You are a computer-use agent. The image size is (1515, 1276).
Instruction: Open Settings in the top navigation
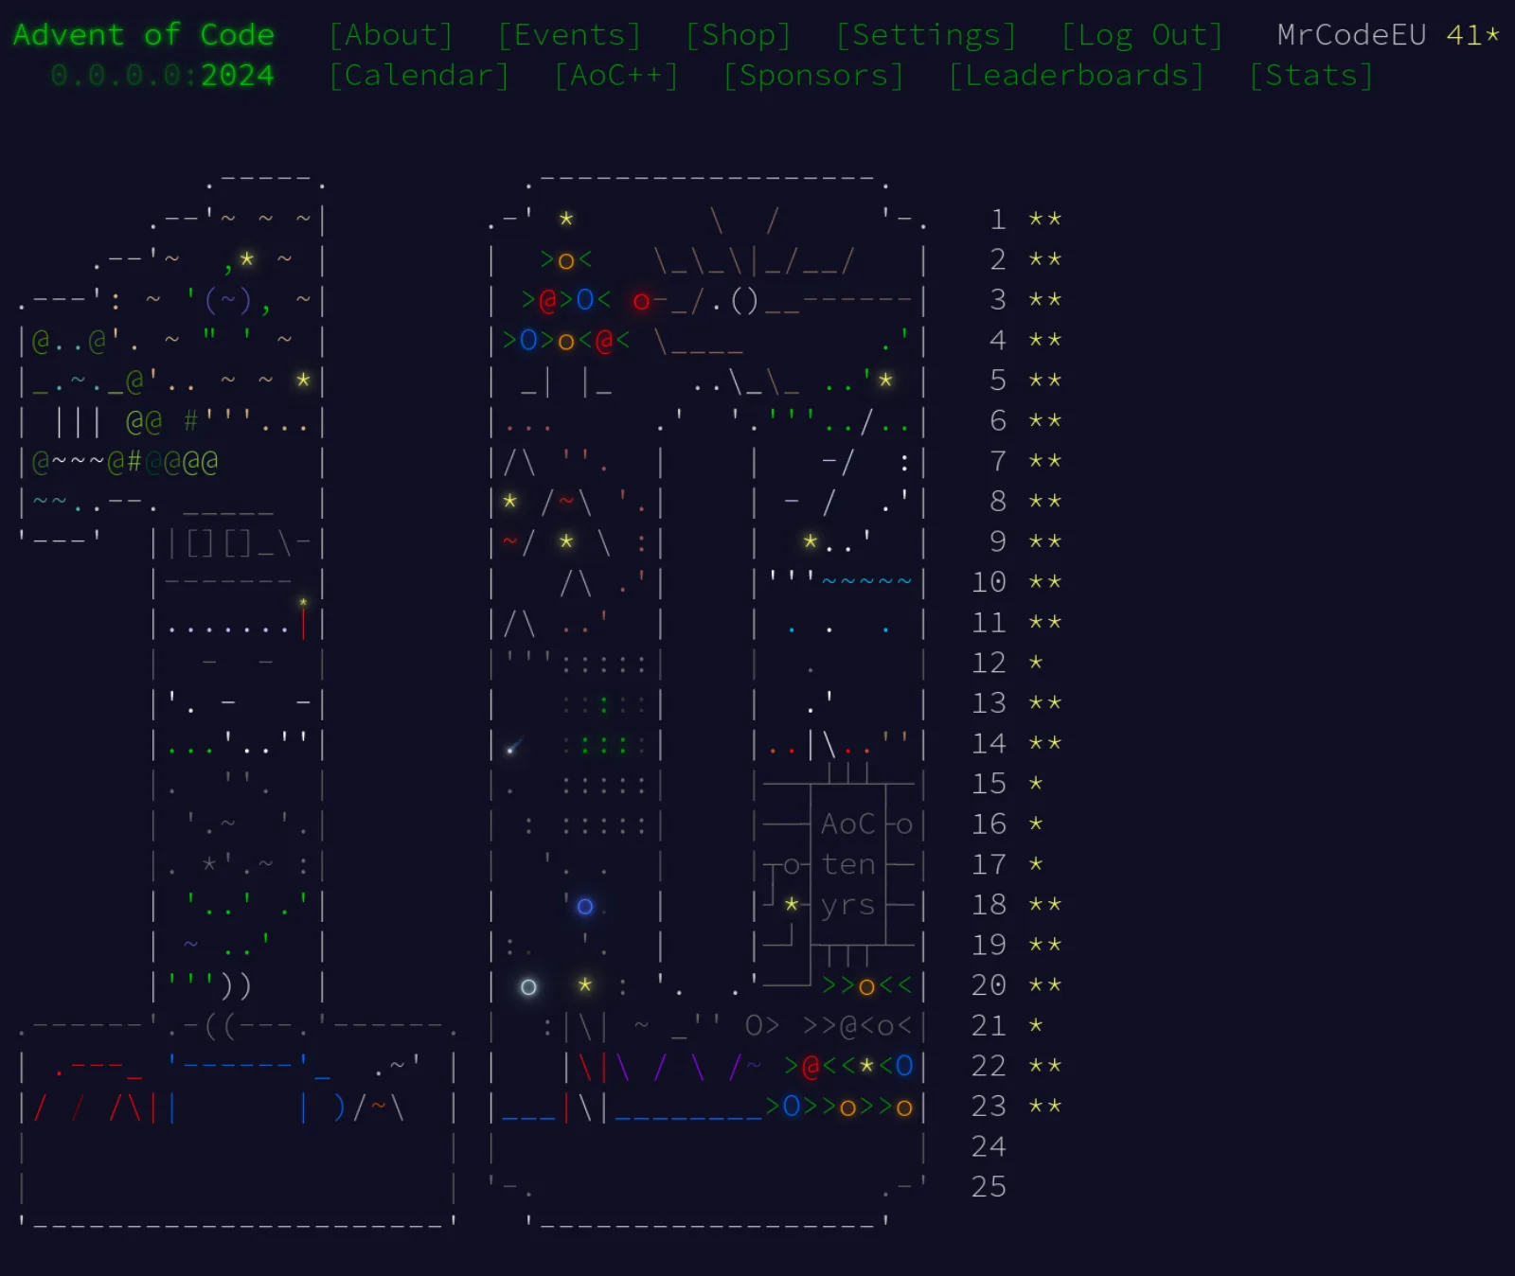click(x=926, y=35)
